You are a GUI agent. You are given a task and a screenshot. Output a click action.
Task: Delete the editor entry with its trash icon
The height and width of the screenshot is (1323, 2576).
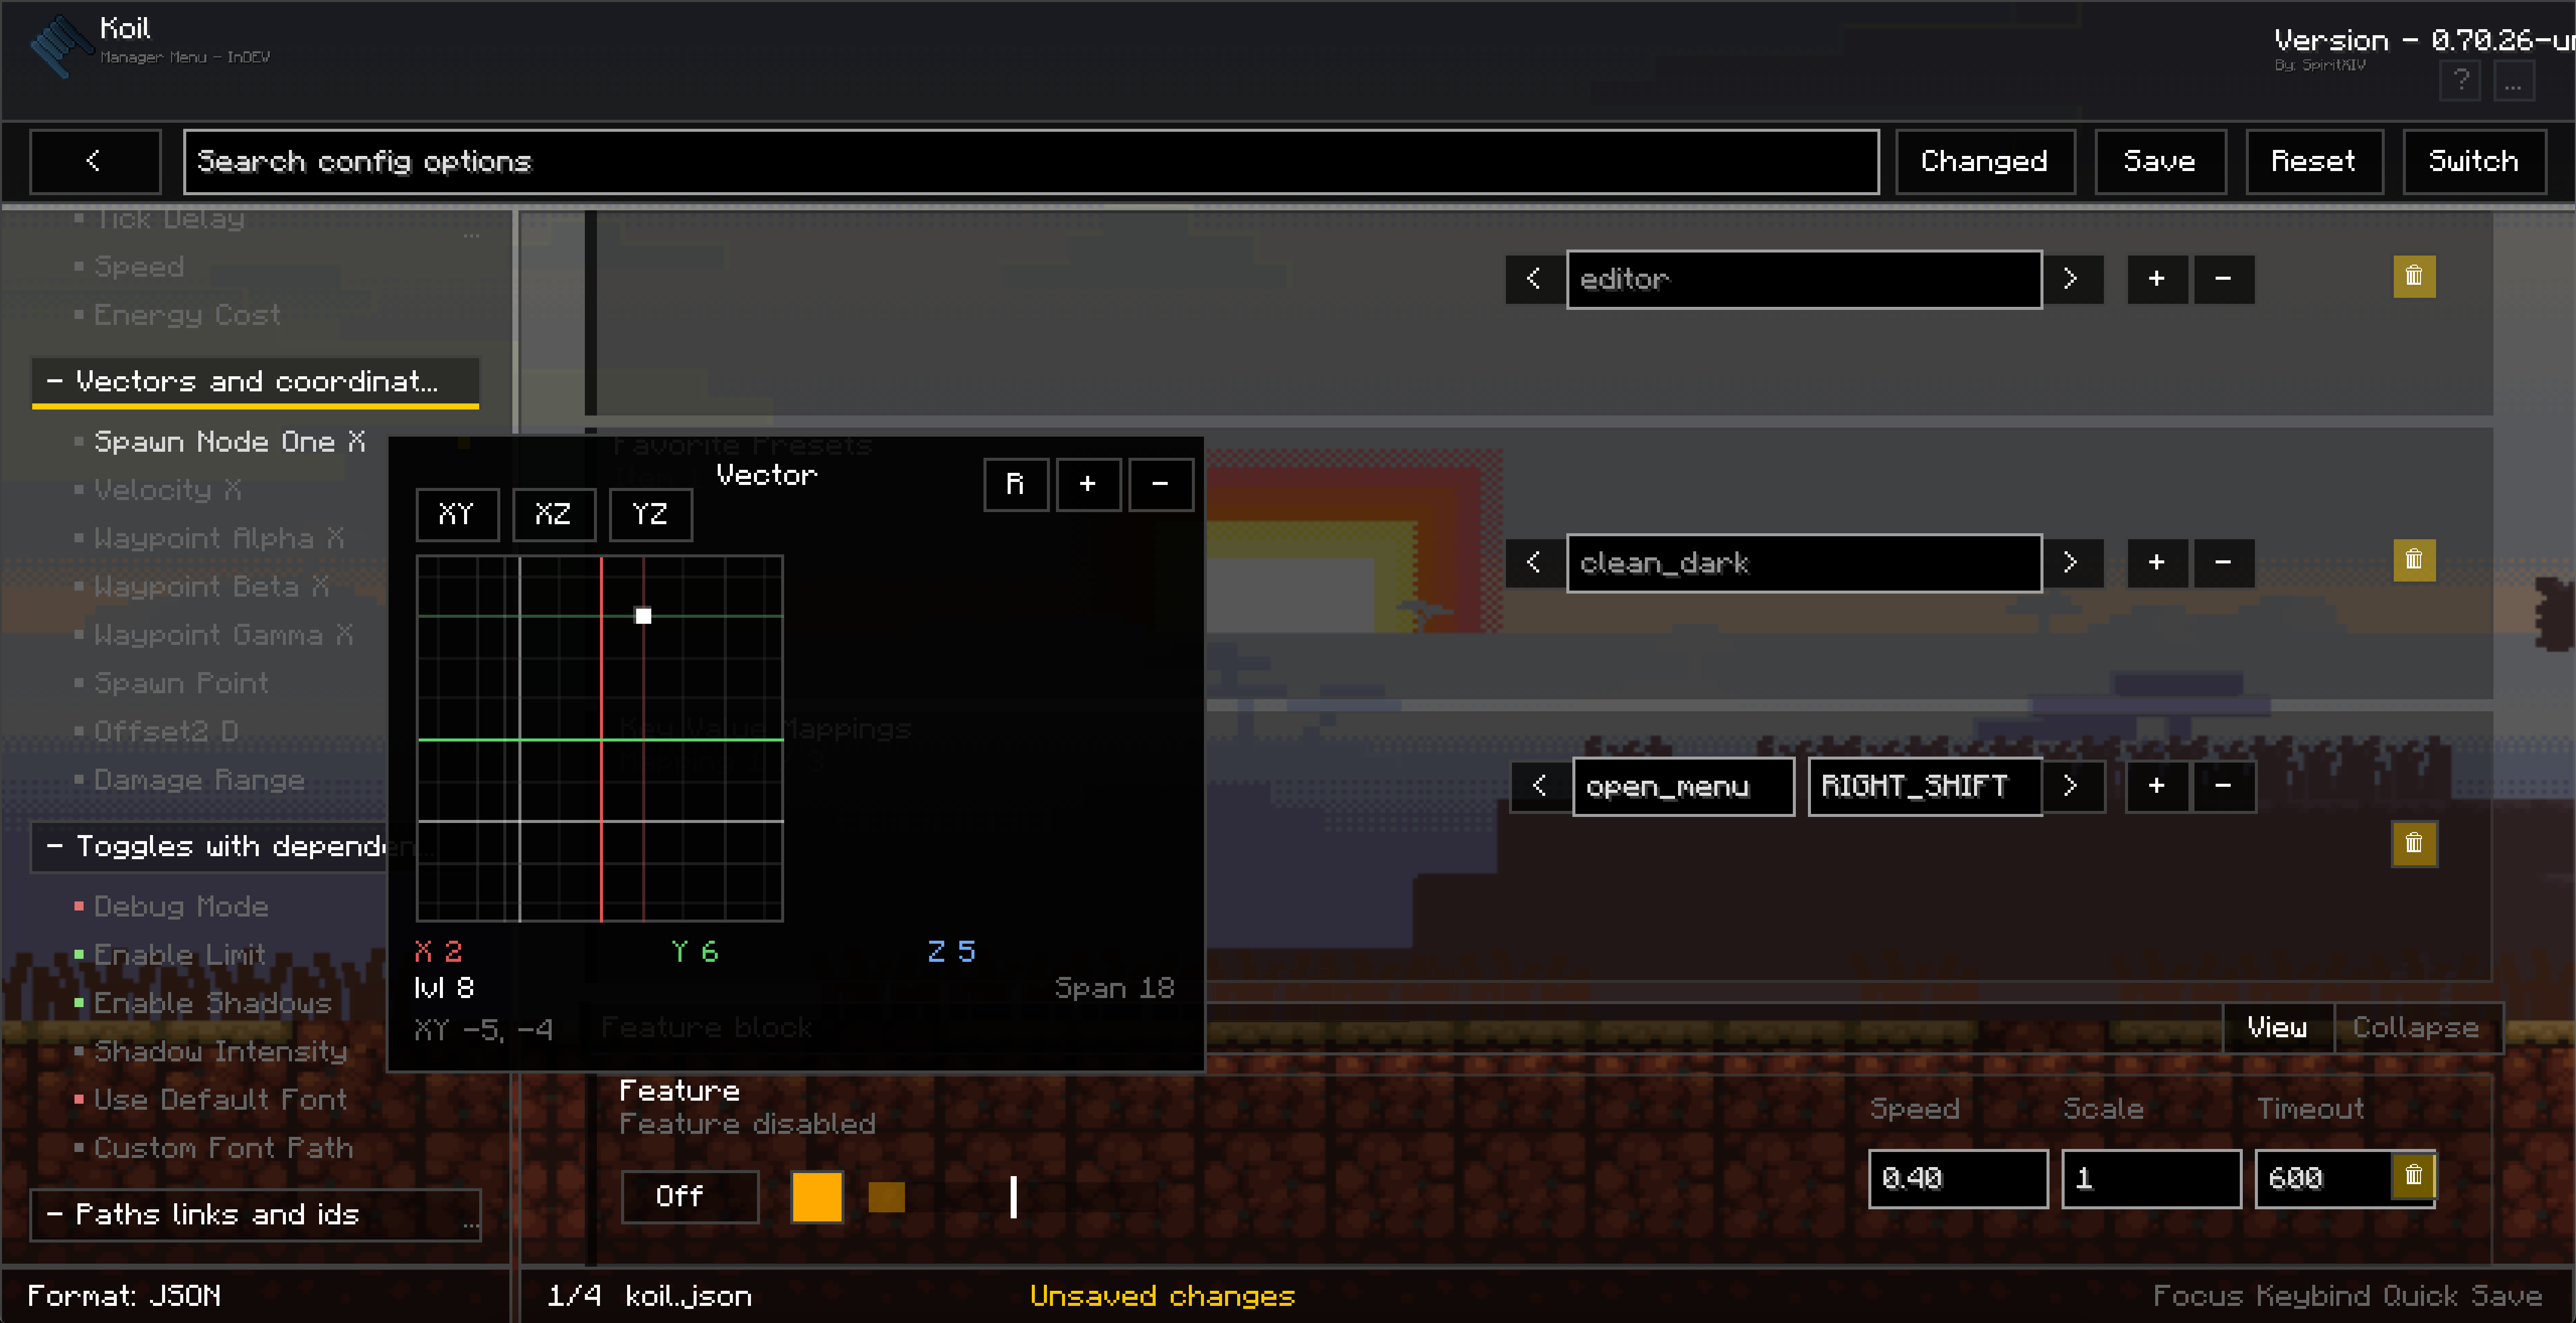point(2414,277)
